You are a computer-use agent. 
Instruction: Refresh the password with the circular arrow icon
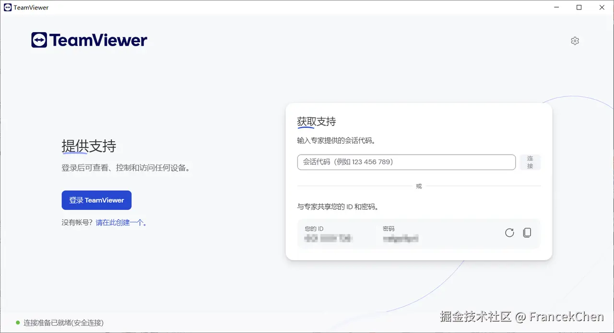509,233
